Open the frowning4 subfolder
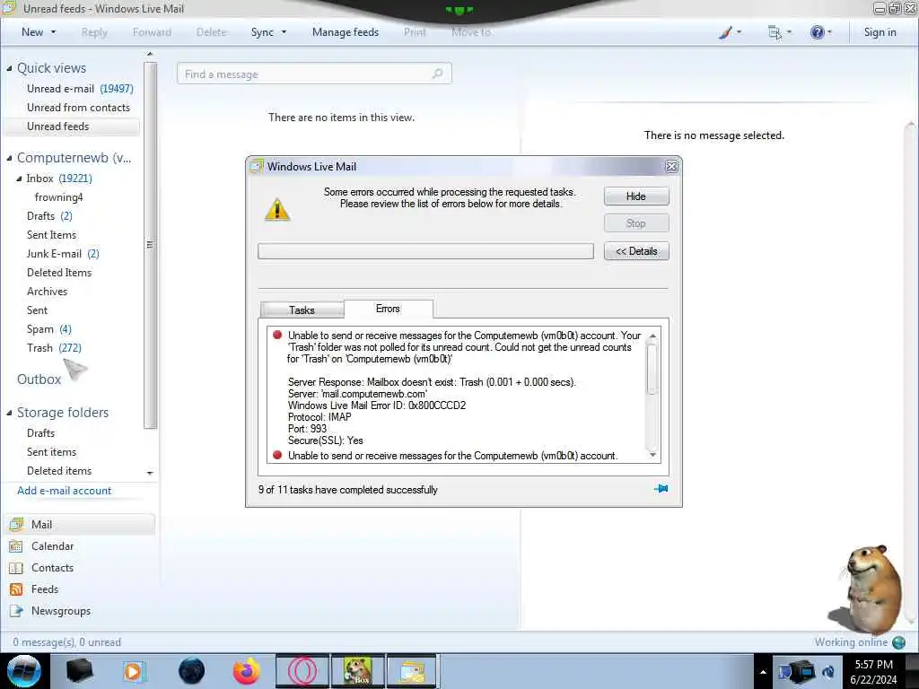Viewport: 919px width, 689px height. tap(58, 196)
